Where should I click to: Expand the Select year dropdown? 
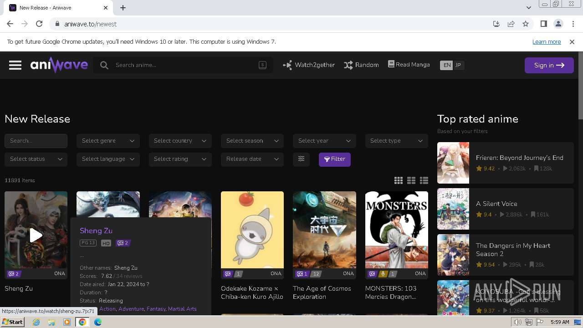tap(324, 141)
